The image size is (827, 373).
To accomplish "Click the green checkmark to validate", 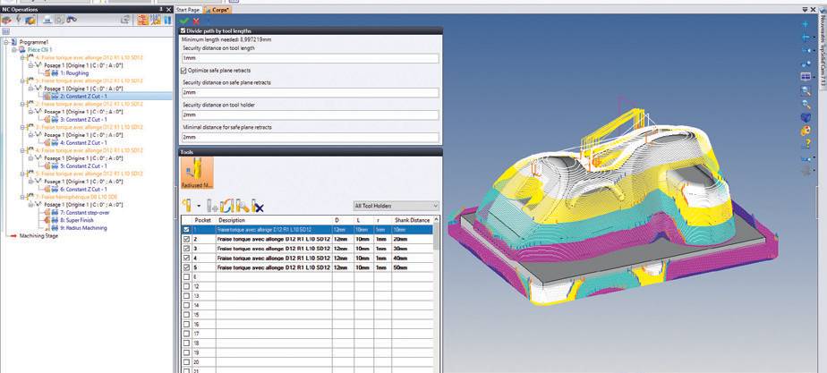I will tap(184, 21).
